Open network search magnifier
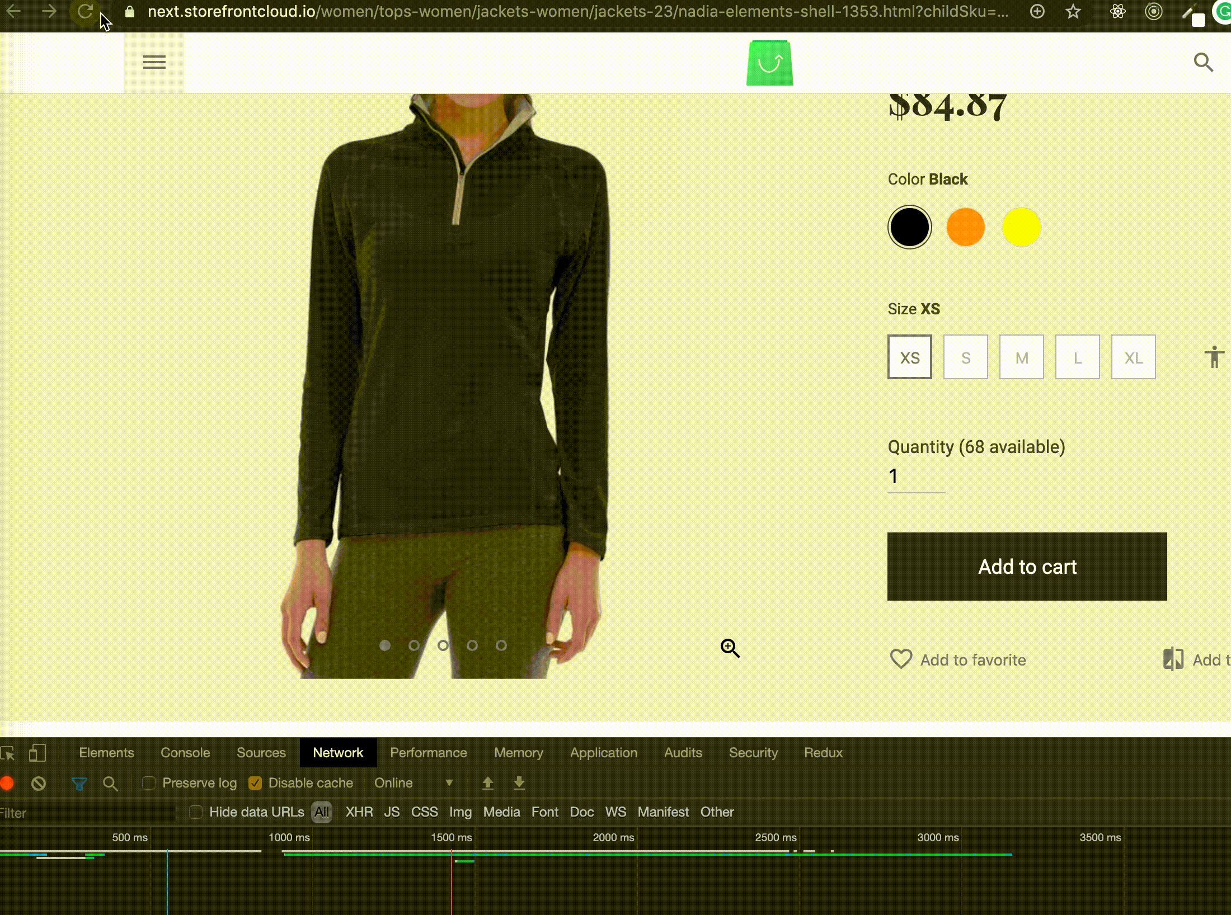The height and width of the screenshot is (915, 1231). coord(110,784)
